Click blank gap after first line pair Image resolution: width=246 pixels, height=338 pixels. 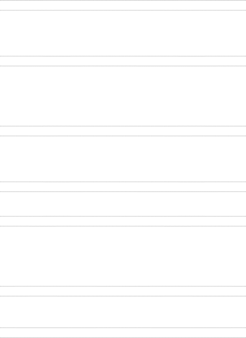(123, 33)
